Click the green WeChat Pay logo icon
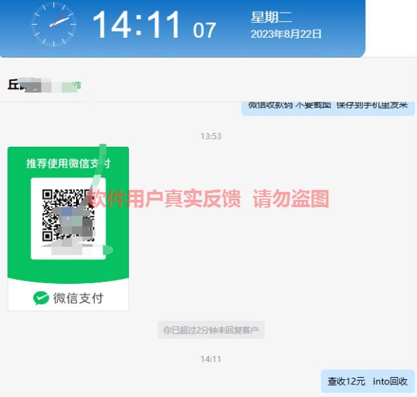Viewport: 417px width, 397px height. pos(41,298)
